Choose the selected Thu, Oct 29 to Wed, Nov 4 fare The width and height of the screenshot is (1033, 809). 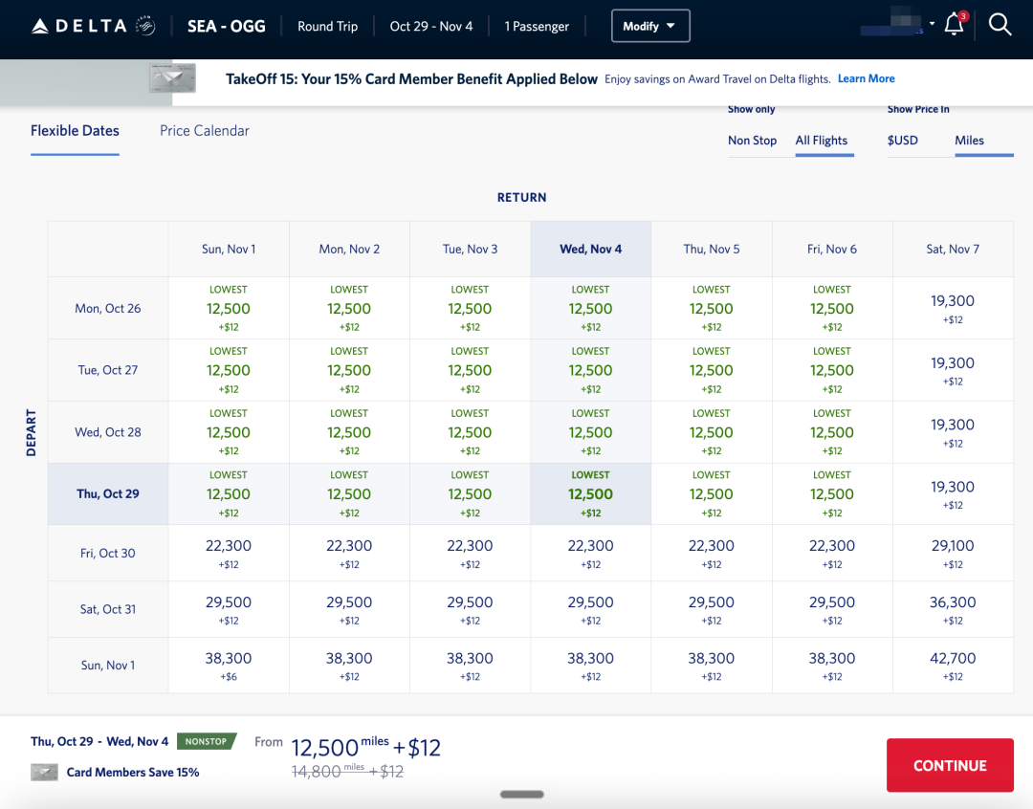[x=591, y=494]
